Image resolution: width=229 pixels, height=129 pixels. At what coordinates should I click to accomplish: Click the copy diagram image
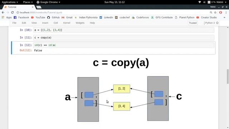[123, 90]
